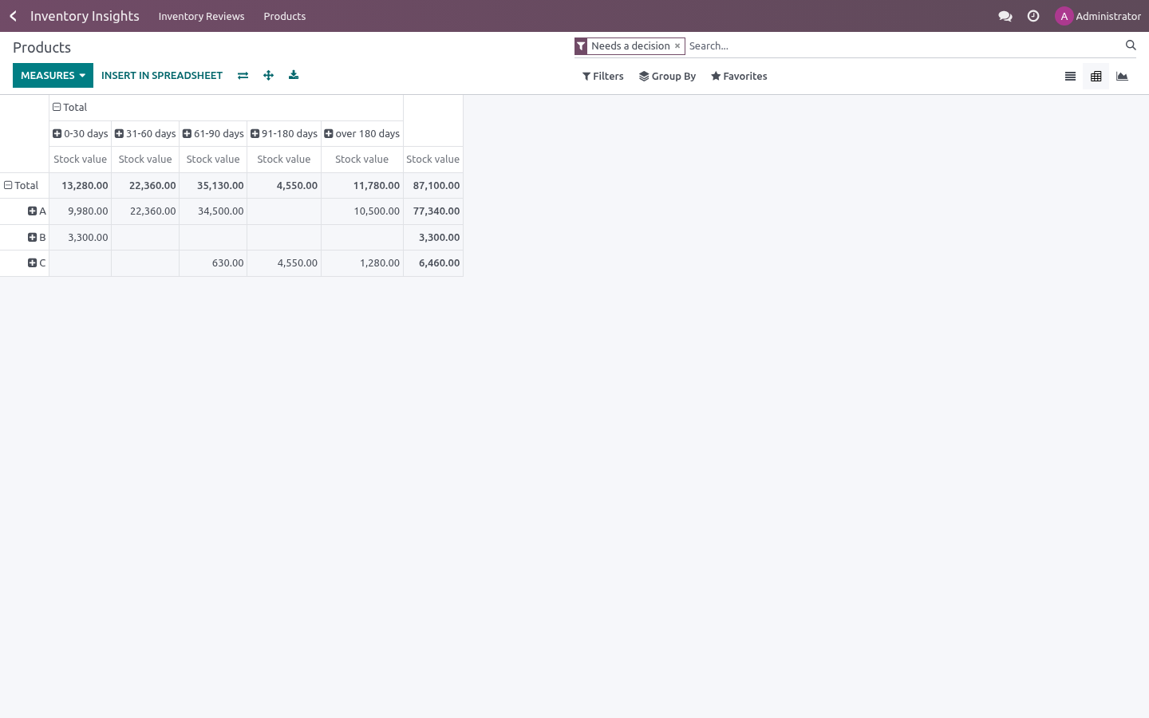
Task: Download the pivot table as a spreadsheet file
Action: 294,75
